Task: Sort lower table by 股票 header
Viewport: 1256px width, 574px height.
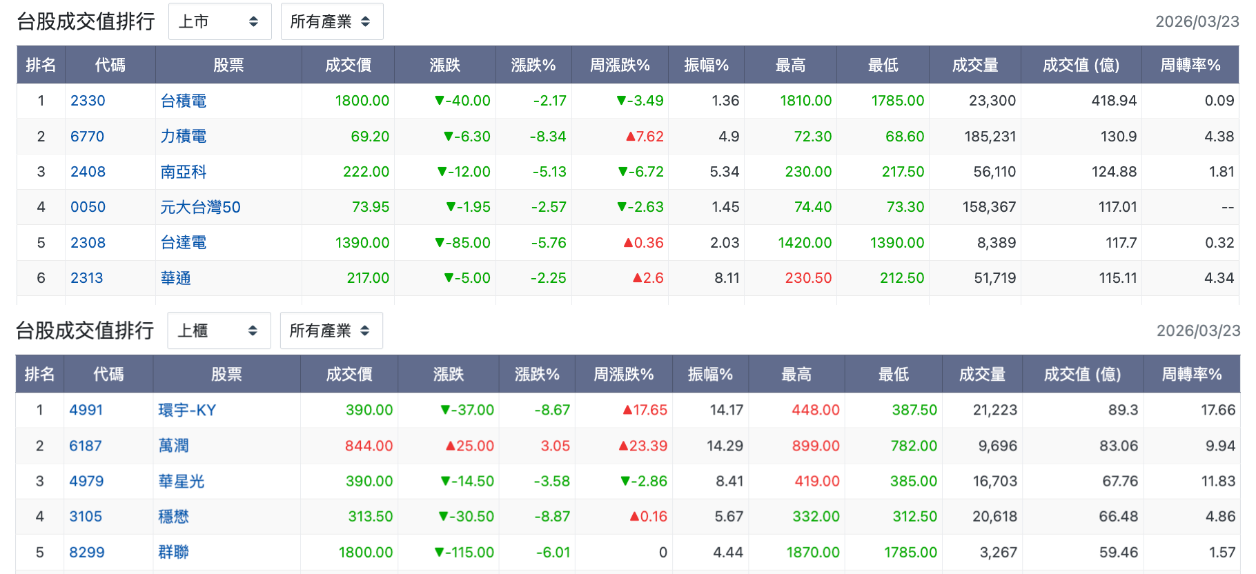Action: tap(226, 374)
